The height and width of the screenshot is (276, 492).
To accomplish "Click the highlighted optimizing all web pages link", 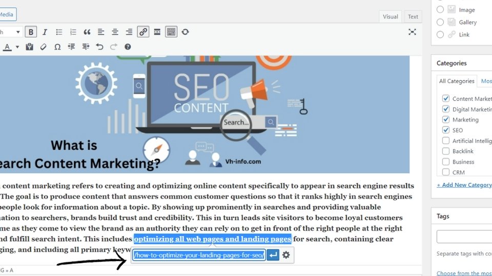I will (212, 239).
